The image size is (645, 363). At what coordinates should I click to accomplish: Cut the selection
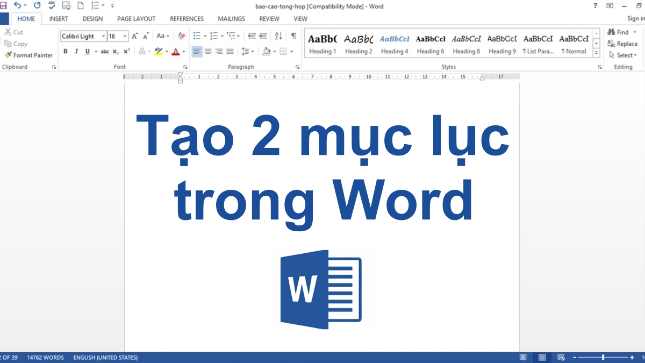coord(14,32)
